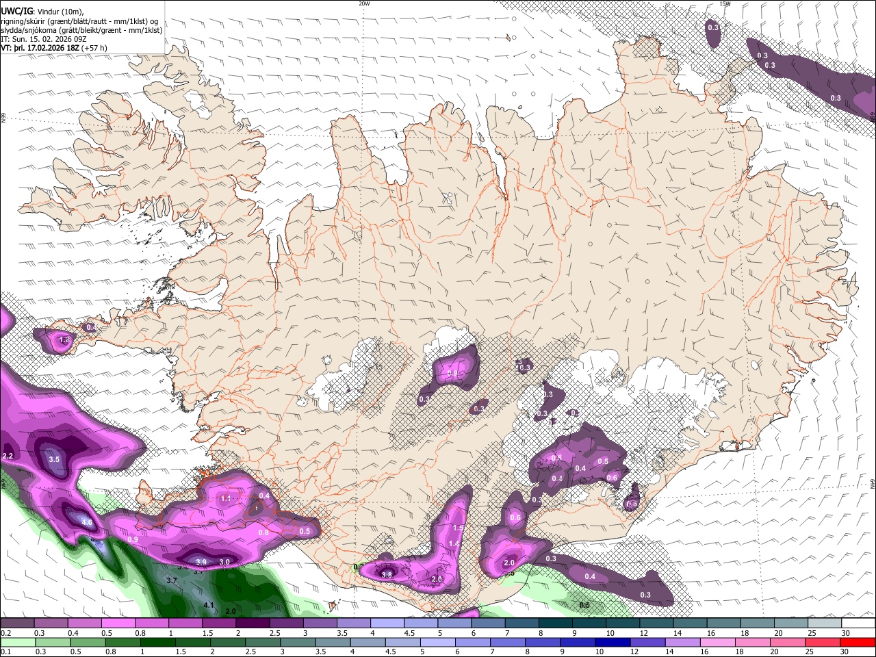Click the '(+57 h)' forecast offset text

(94, 48)
